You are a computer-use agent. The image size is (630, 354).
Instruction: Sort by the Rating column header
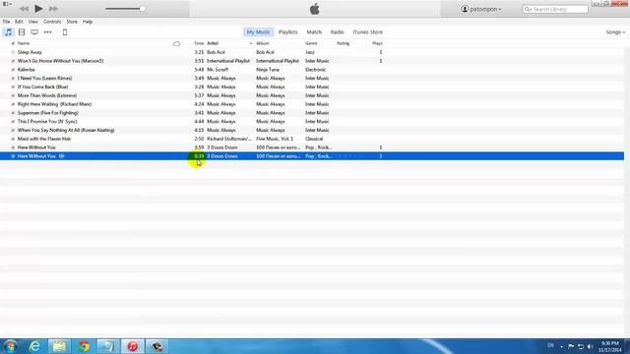click(x=344, y=43)
